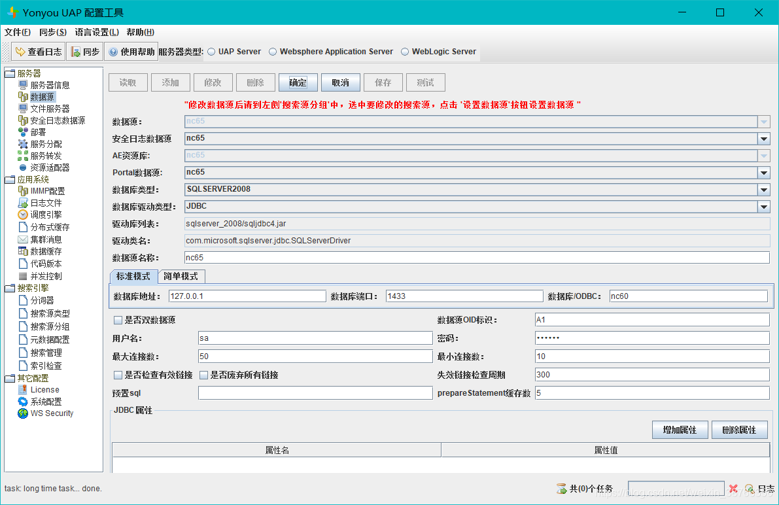Click the 确定 button
779x505 pixels.
298,82
